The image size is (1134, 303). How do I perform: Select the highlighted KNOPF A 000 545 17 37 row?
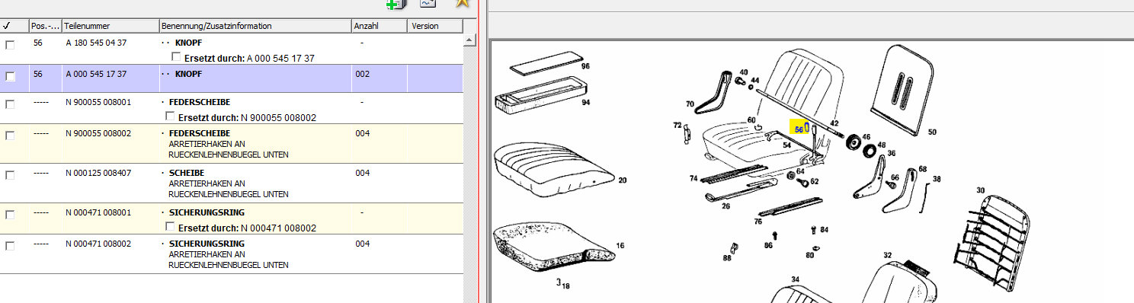click(x=232, y=78)
